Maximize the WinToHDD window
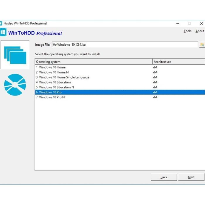Screen dimensions: 205x205 point(189,23)
